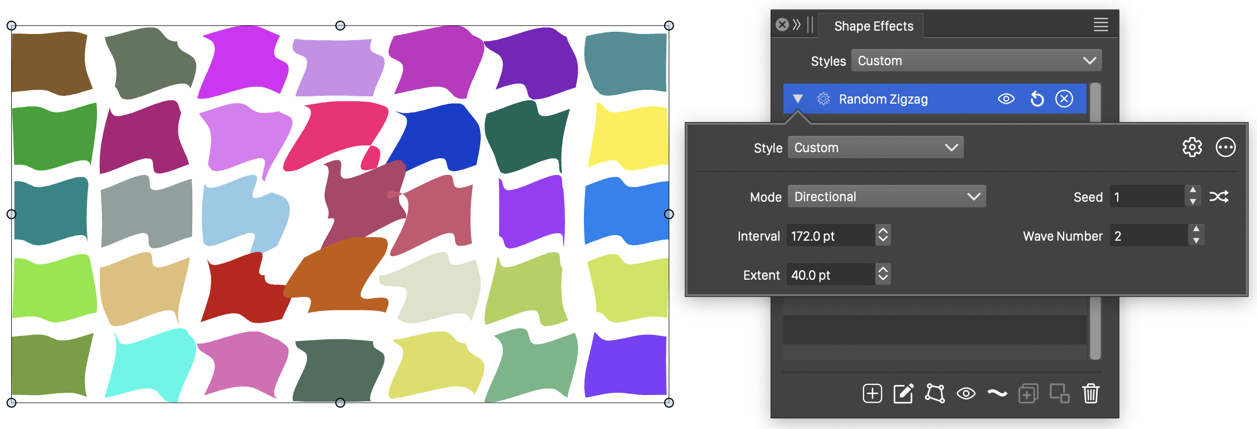Click the yellow shape on canvas
Viewport: 1257px width, 429px height.
628,136
